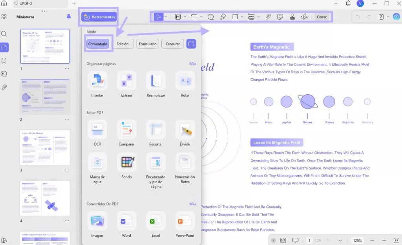Open the Herramientas menu
The image size is (402, 245).
99,17
